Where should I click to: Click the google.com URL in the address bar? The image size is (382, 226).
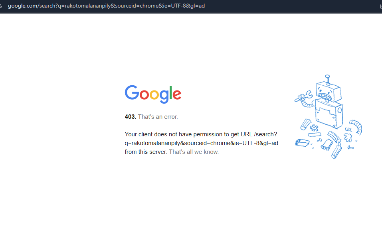106,6
